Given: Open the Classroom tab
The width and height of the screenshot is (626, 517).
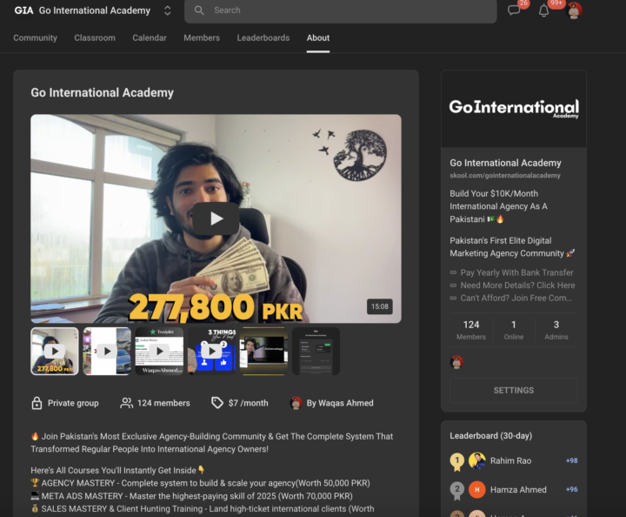Looking at the screenshot, I should (95, 38).
